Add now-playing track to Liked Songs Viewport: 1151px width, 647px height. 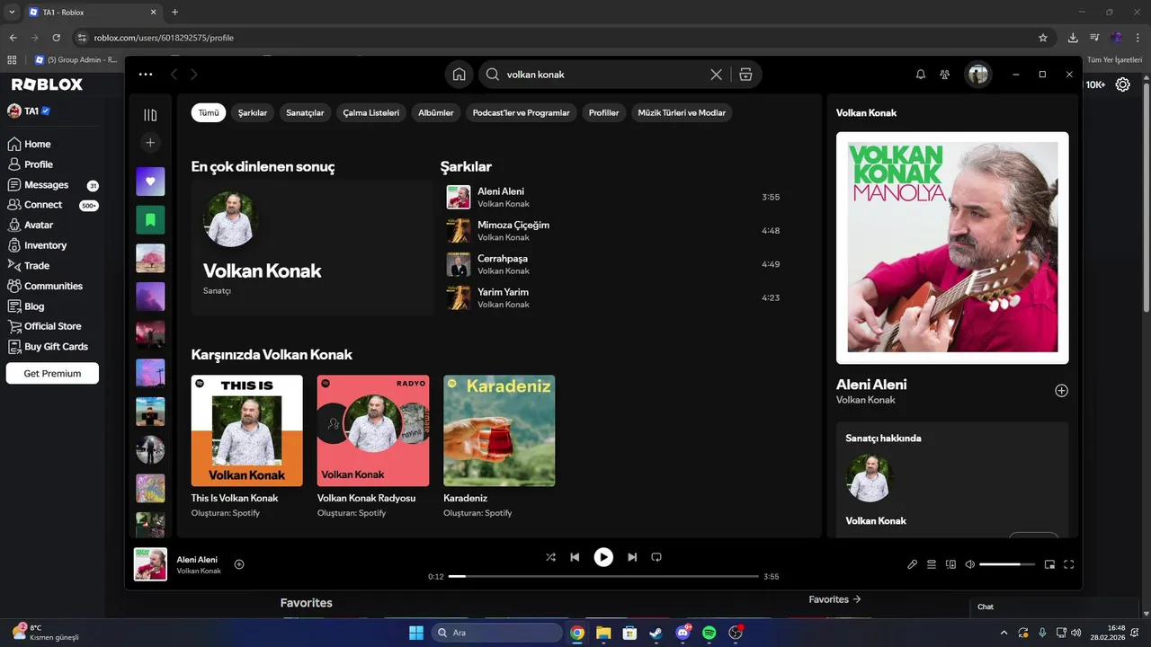coord(239,564)
